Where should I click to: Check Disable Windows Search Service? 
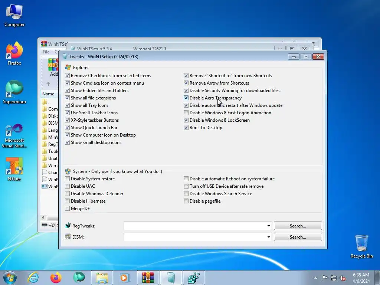point(186,194)
